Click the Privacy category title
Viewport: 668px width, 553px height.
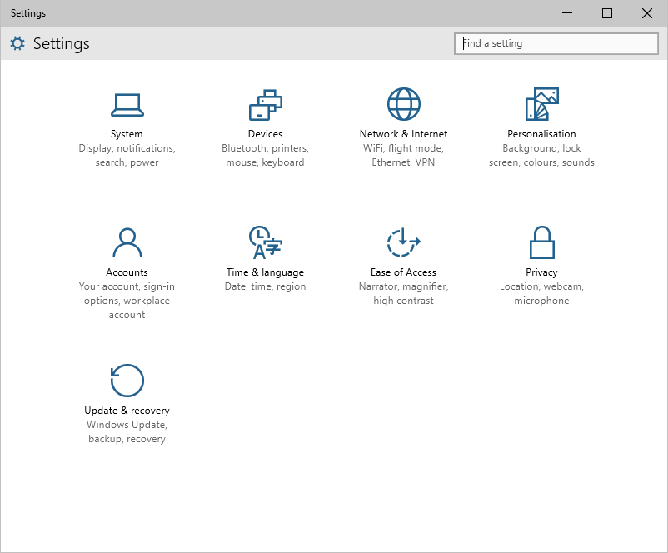tap(541, 272)
